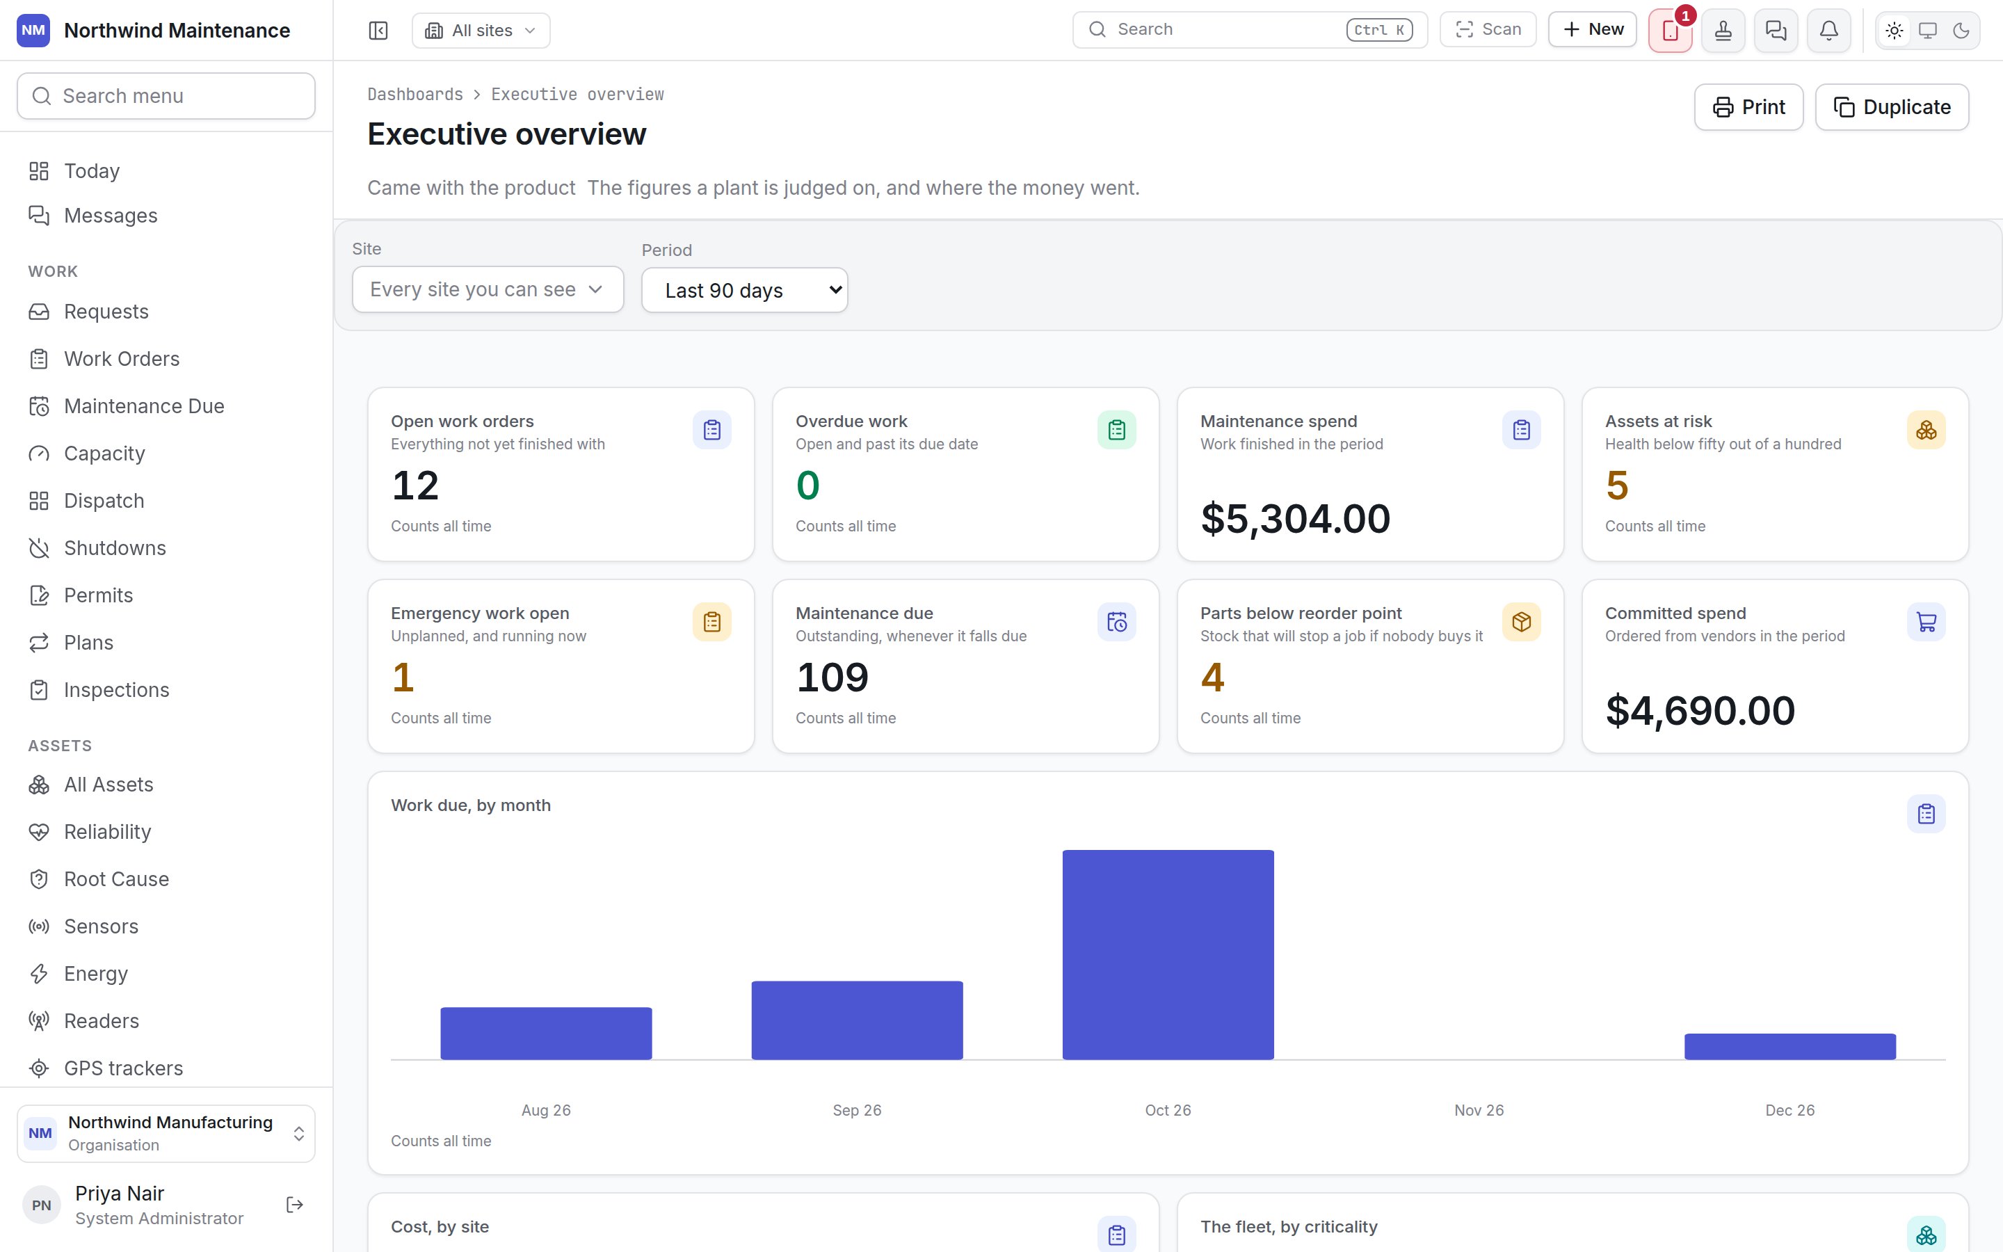The width and height of the screenshot is (2003, 1252).
Task: Click the Print button
Action: 1748,107
